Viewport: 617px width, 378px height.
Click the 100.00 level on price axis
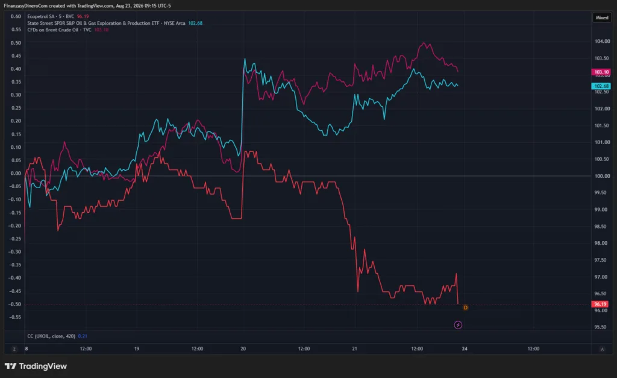coord(602,176)
